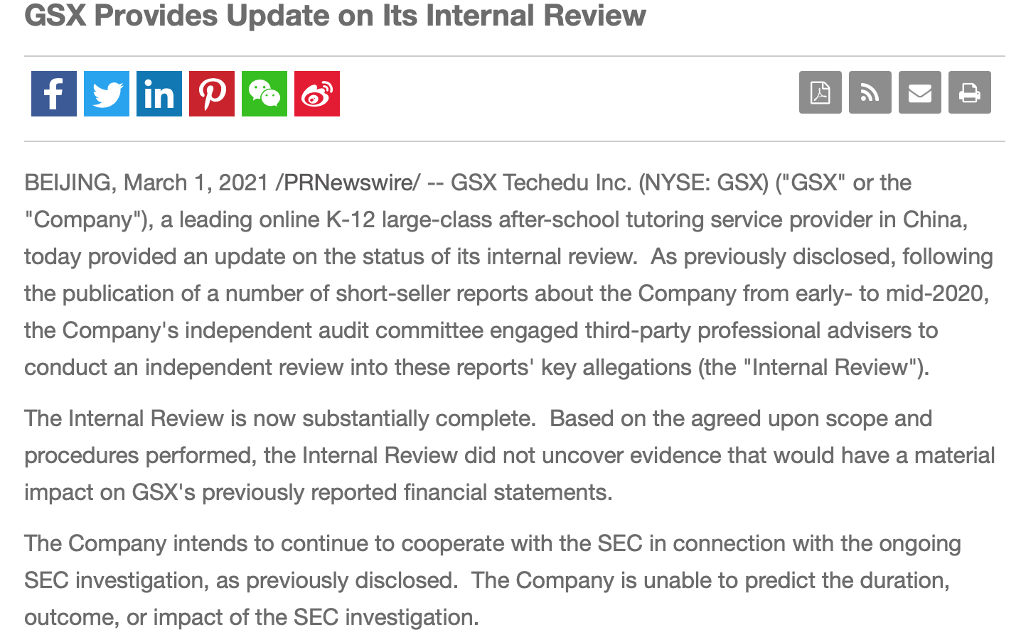
Task: Click the 'GSX Techedu Inc.' company name
Action: coord(541,183)
